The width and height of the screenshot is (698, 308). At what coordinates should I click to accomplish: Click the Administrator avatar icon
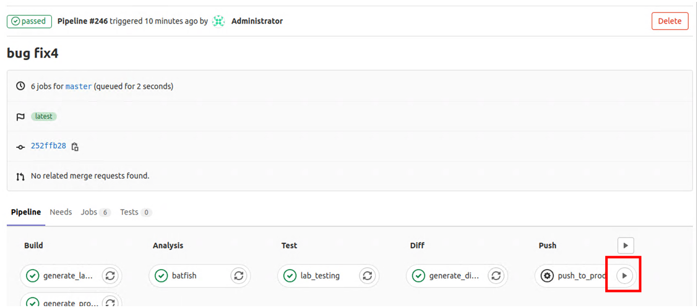(218, 21)
